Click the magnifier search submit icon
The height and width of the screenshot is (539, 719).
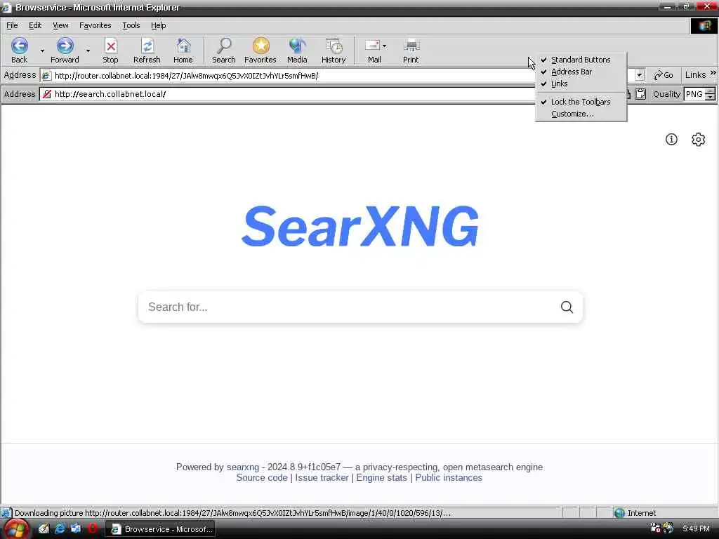(567, 307)
